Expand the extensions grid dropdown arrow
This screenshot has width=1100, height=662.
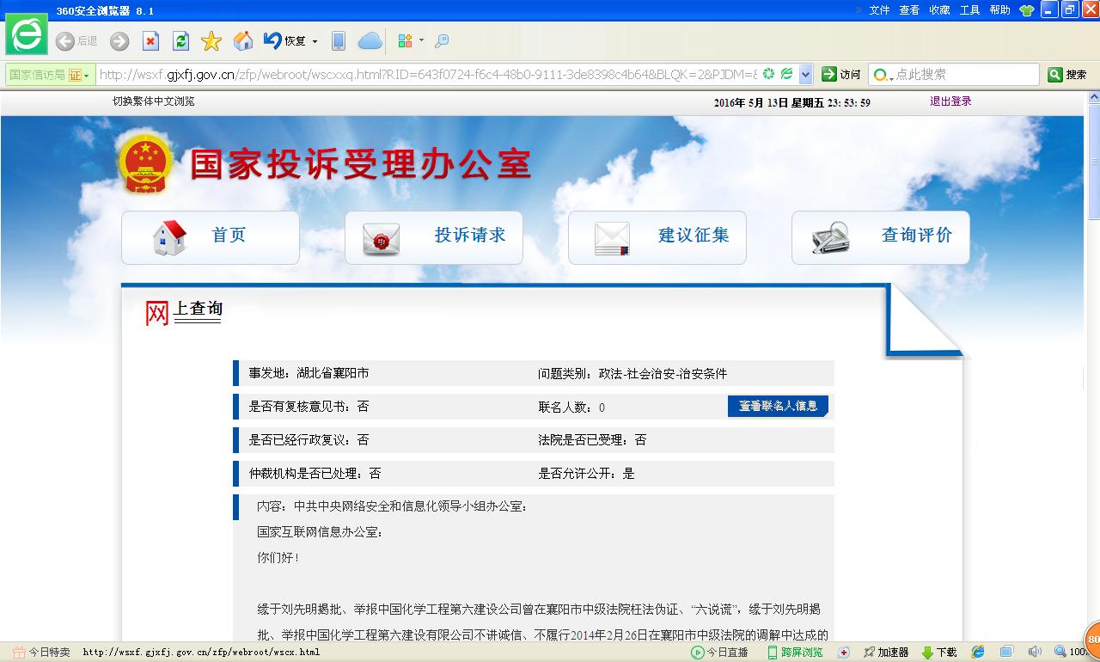(421, 41)
